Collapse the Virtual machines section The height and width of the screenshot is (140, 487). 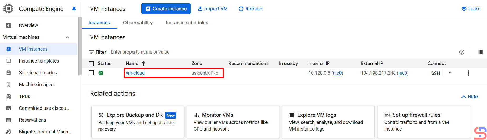(67, 37)
